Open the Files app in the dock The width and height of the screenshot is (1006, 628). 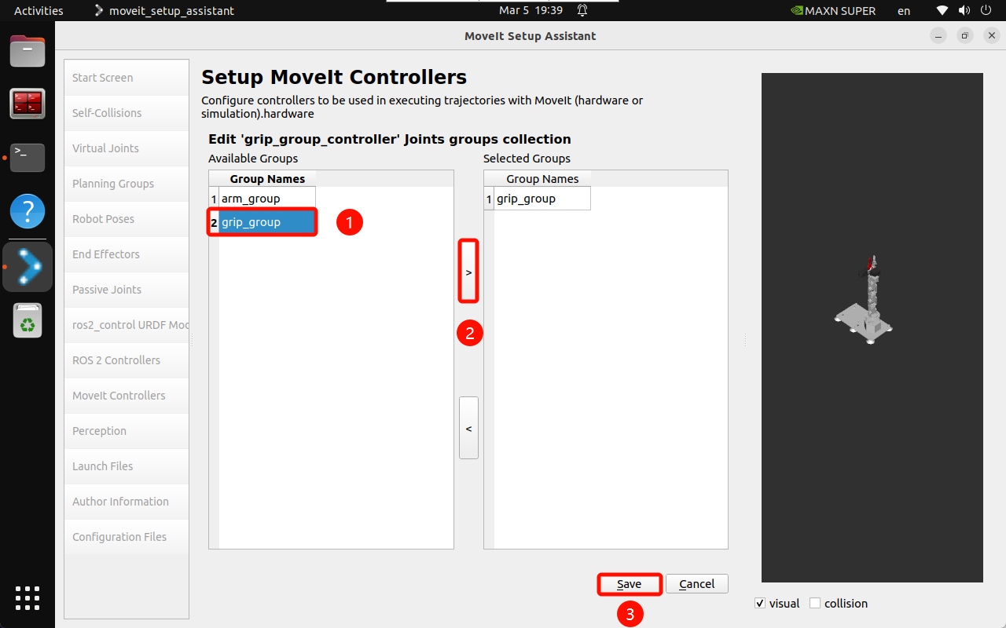tap(28, 52)
